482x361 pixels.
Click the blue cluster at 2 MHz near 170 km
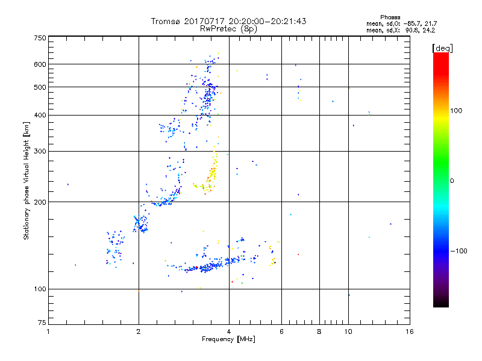141,224
